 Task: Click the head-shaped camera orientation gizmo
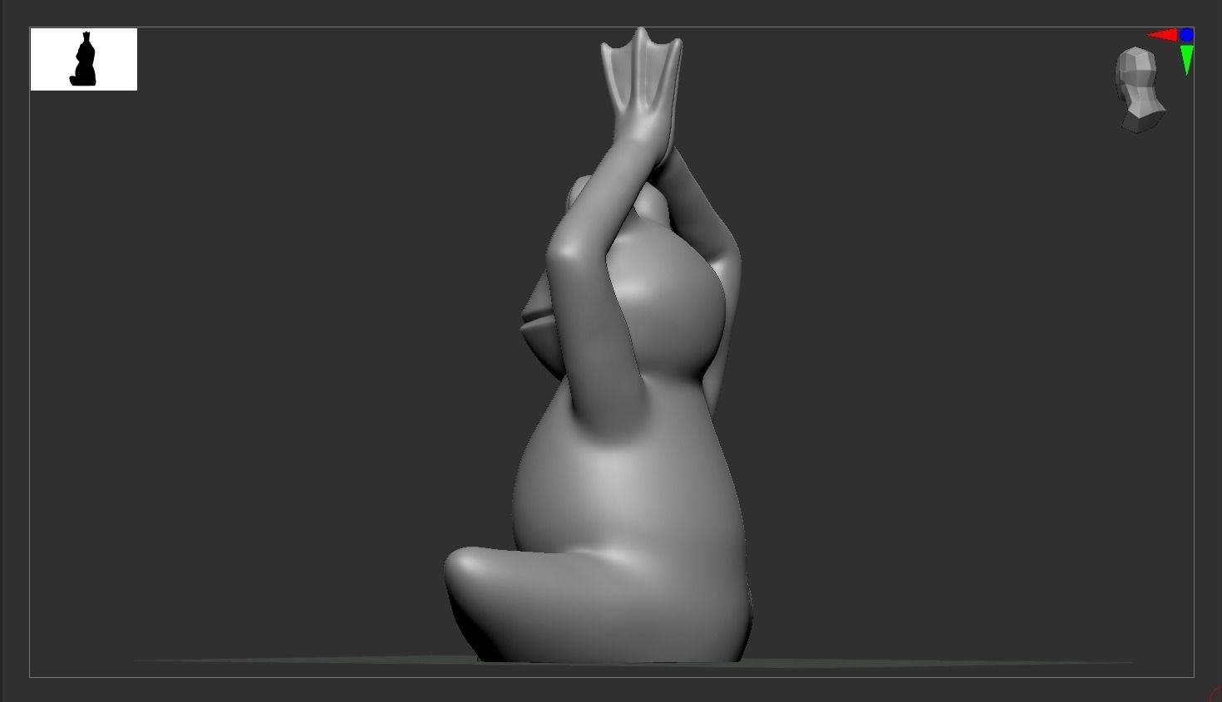[1140, 90]
